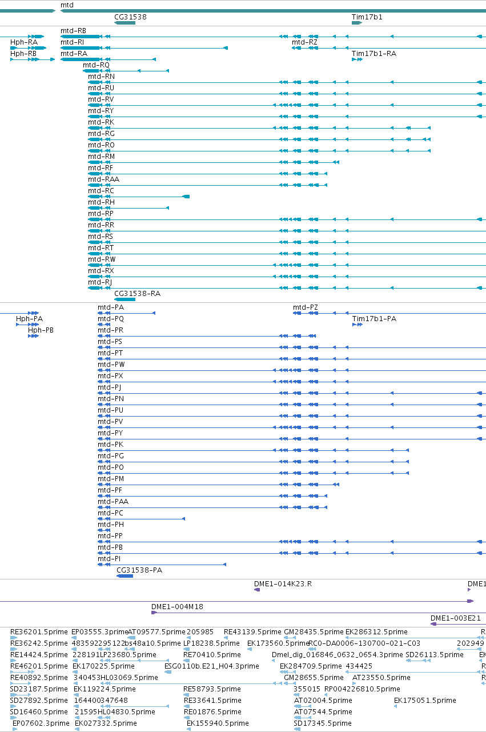Viewport: 486px width, 732px height.
Task: Select the mtd-PM protein label
Action: [111, 479]
